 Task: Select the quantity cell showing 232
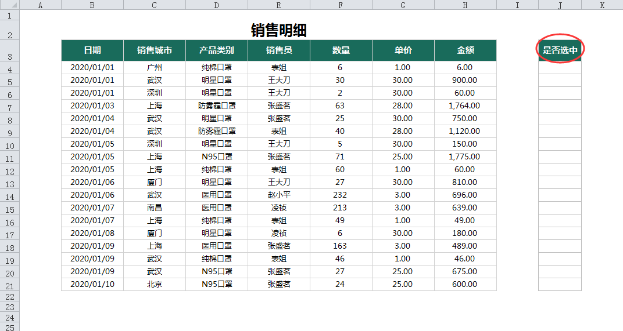341,195
